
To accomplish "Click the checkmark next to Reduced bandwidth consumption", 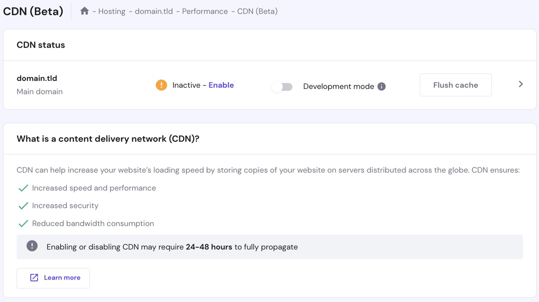I will point(23,223).
